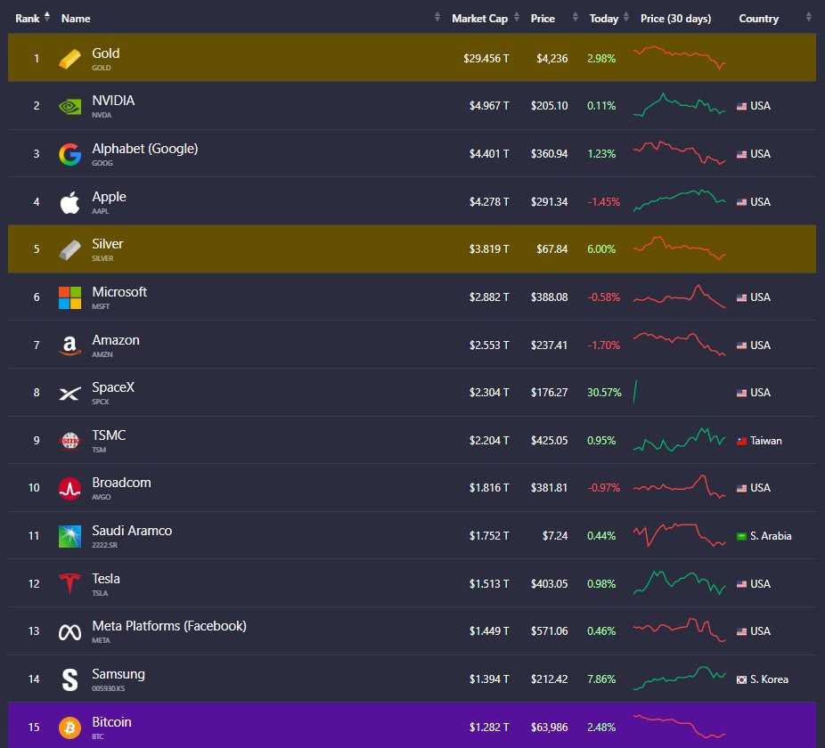Click Gold's 30-day price chart

(x=679, y=57)
